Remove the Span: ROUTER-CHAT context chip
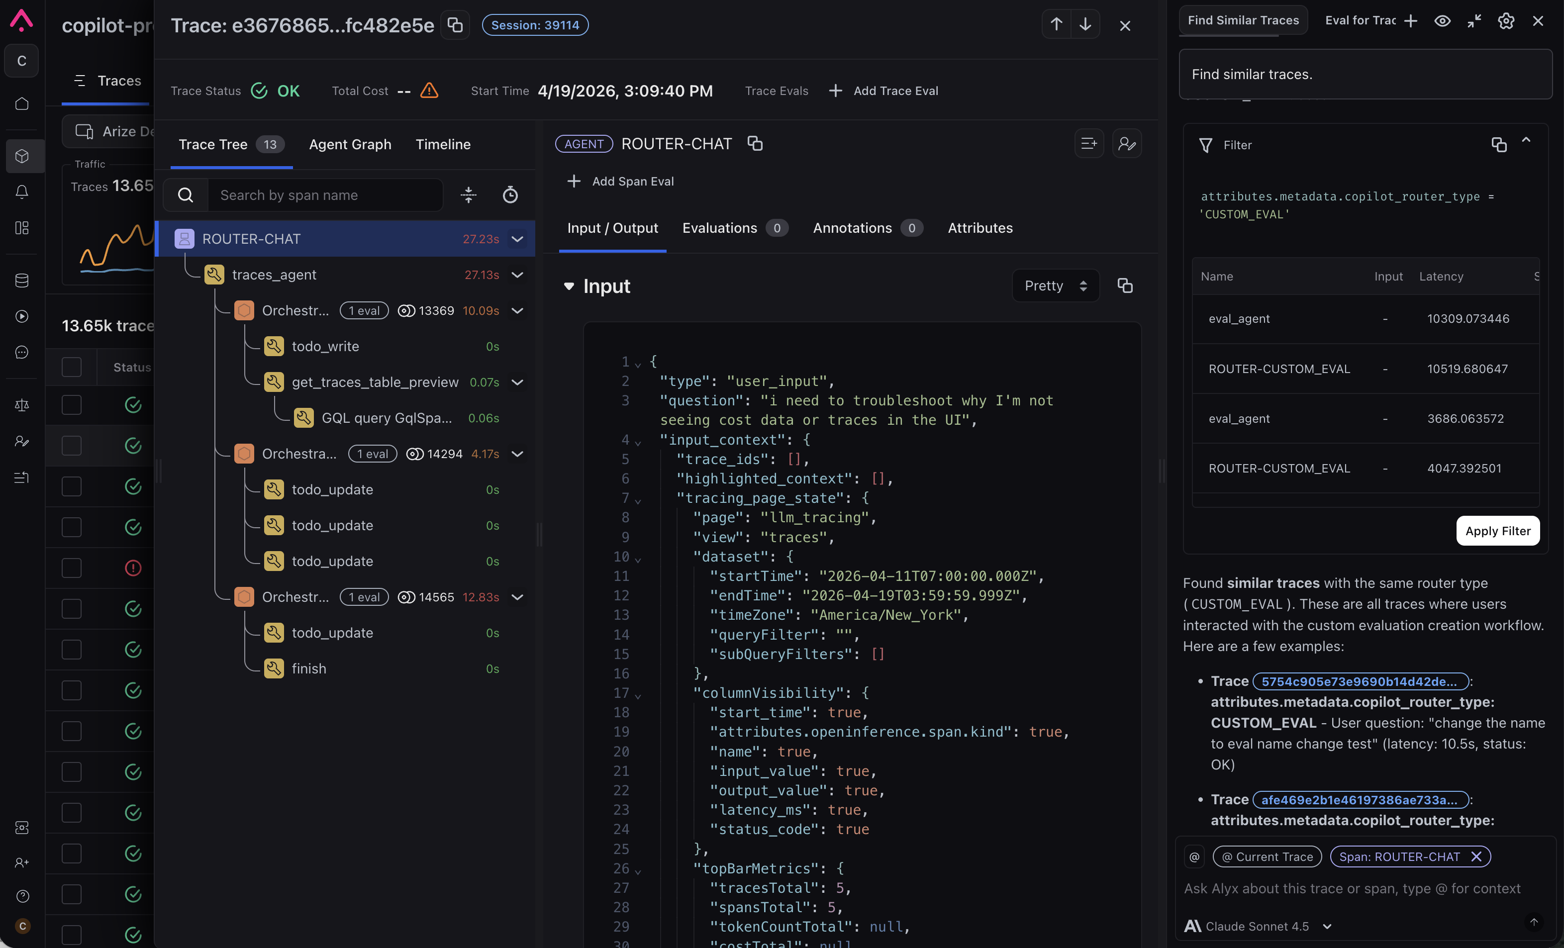The image size is (1564, 948). tap(1476, 856)
